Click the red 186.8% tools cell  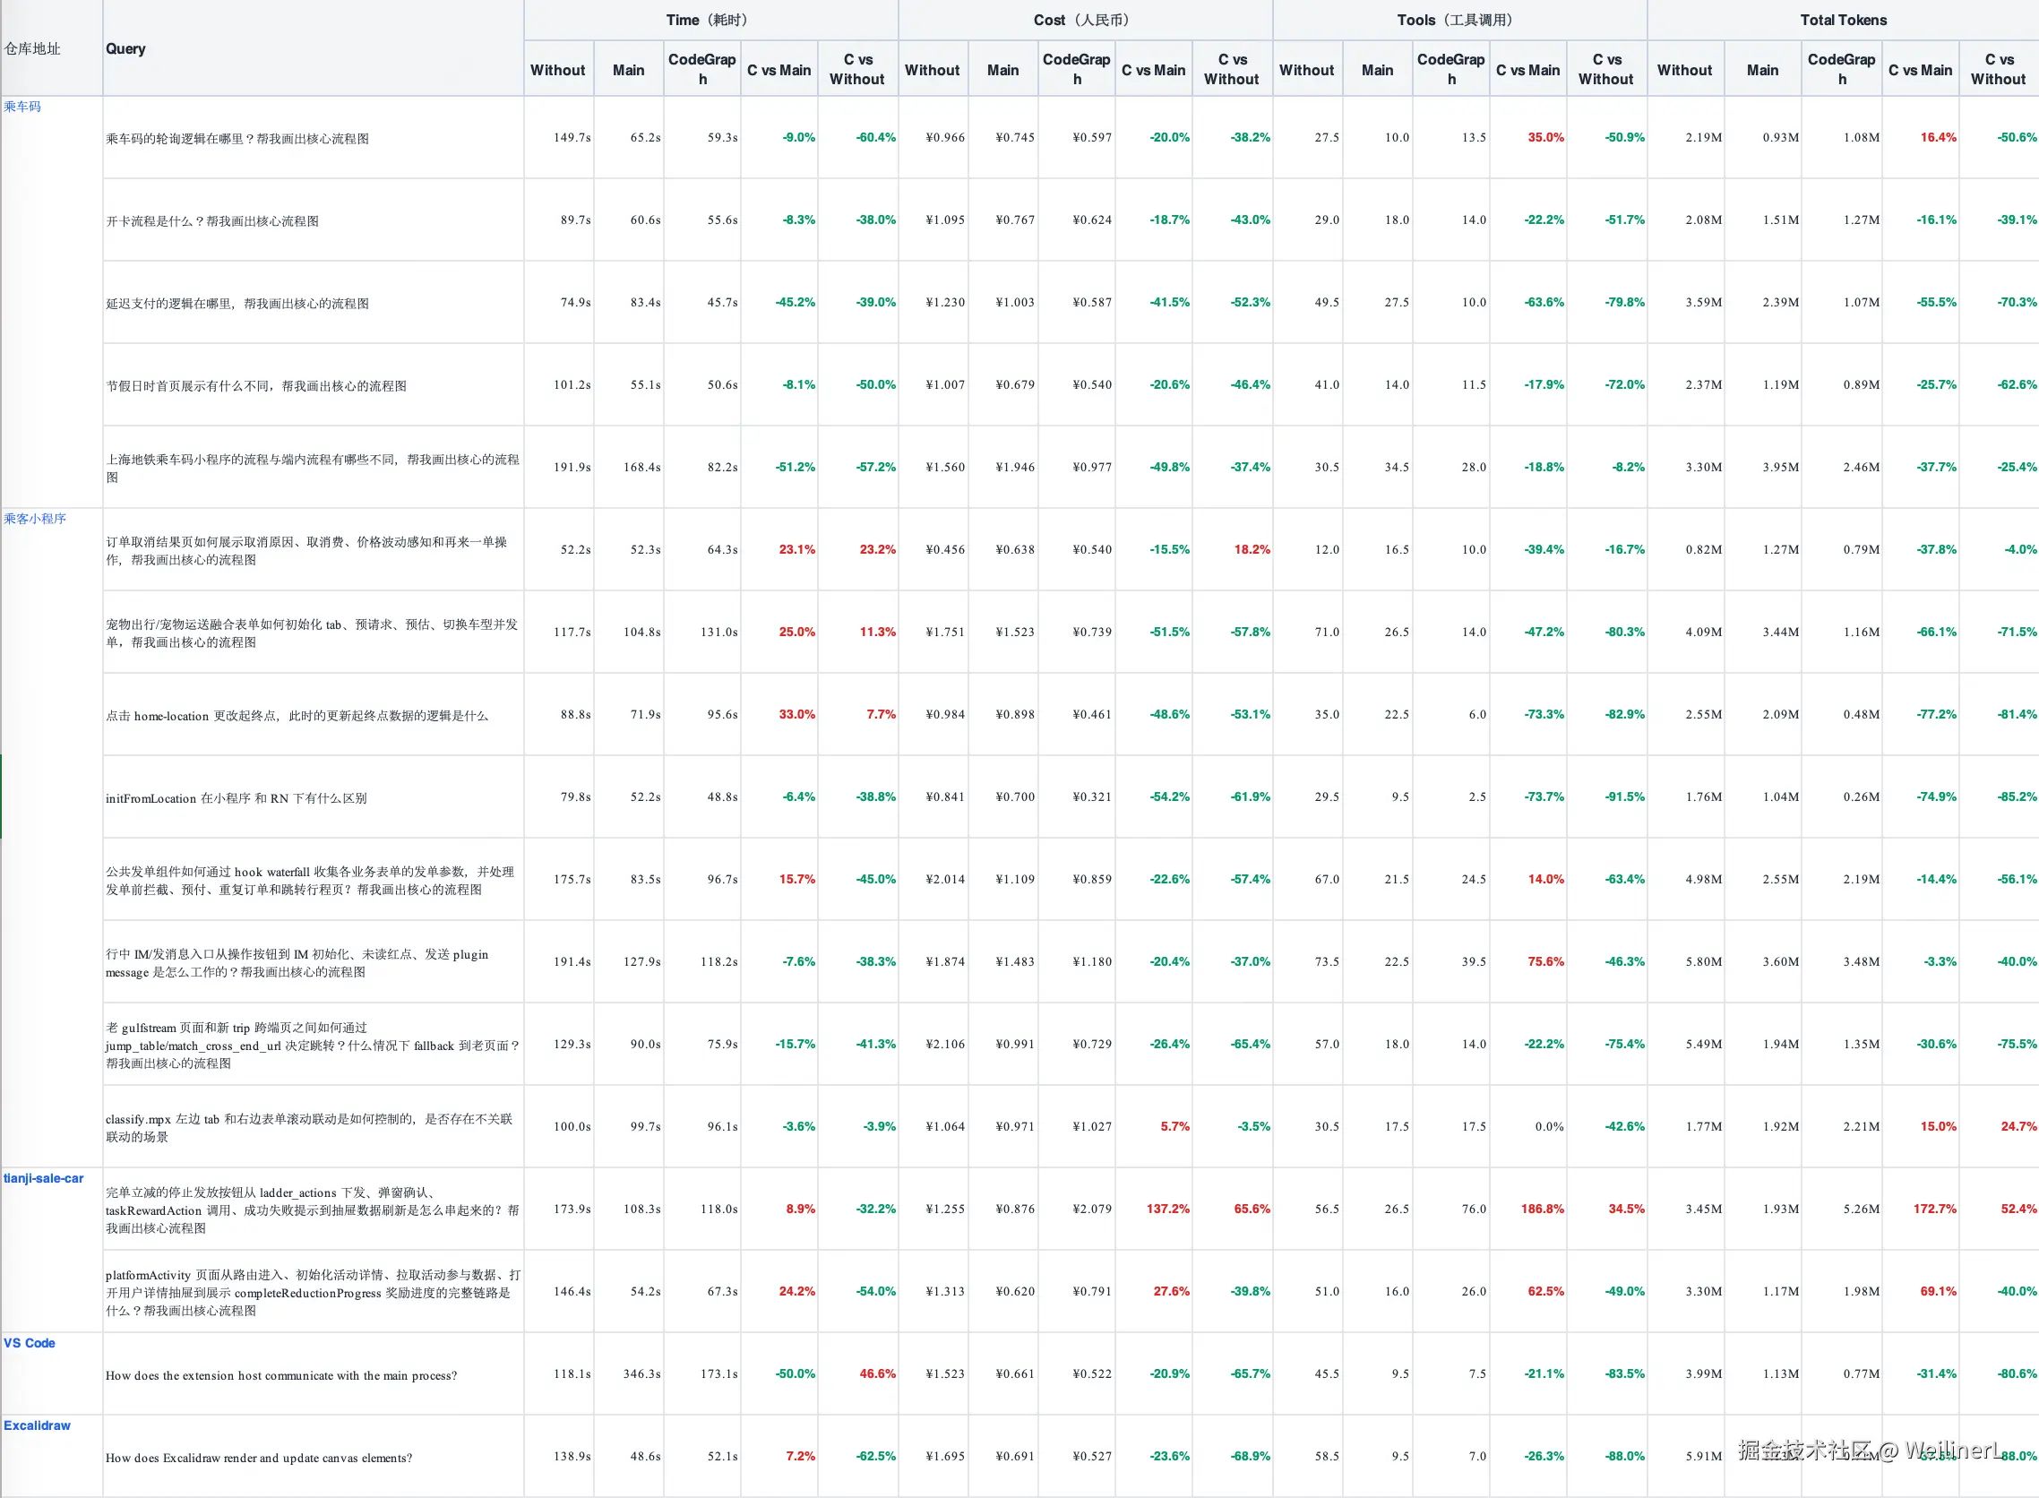coord(1542,1210)
